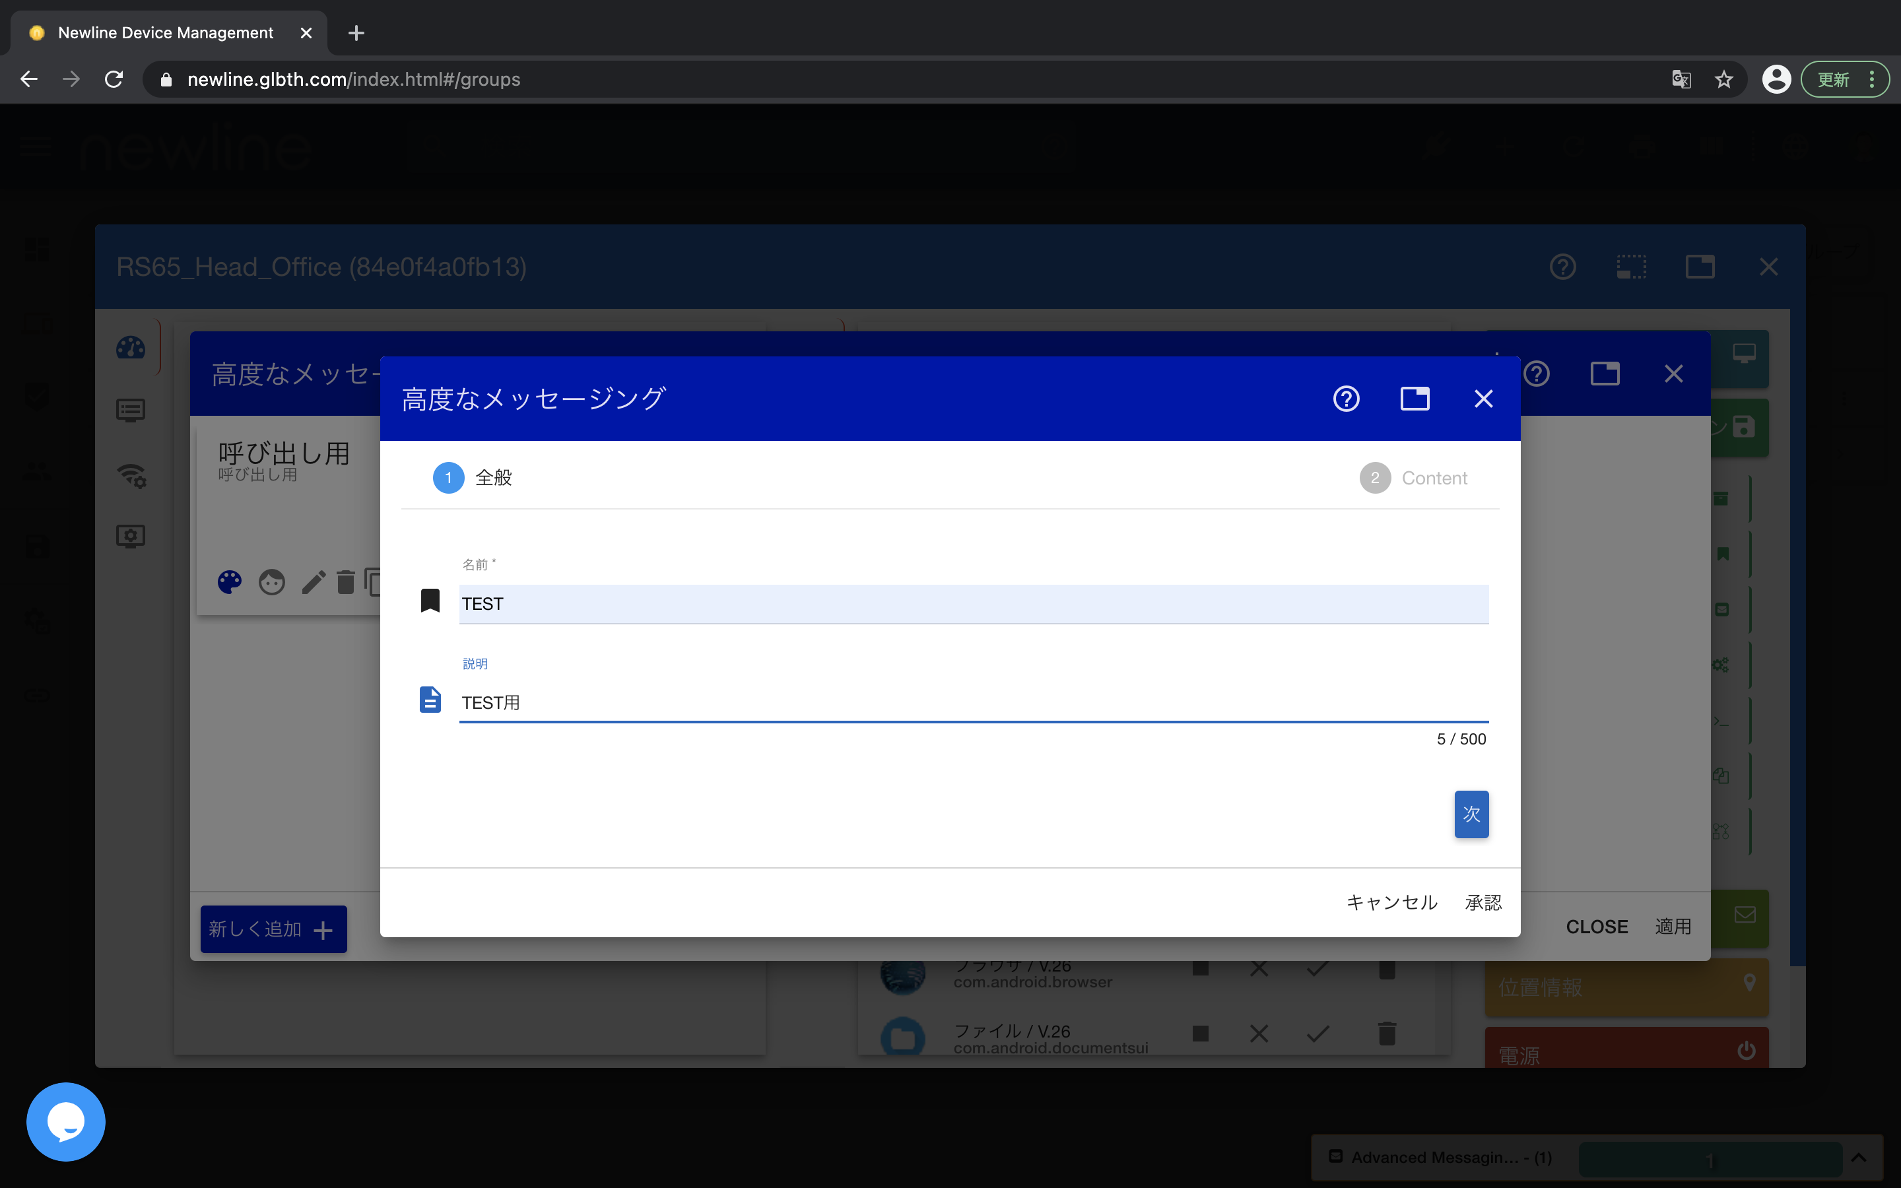The image size is (1901, 1188).
Task: Click the translate page icon in the address bar
Action: pyautogui.click(x=1681, y=79)
